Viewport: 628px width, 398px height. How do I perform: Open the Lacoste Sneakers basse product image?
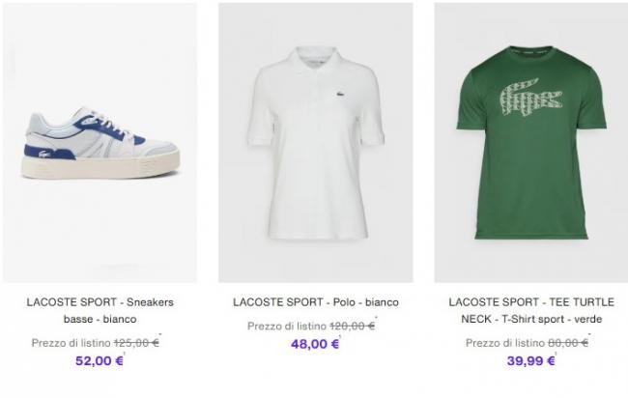coord(100,143)
